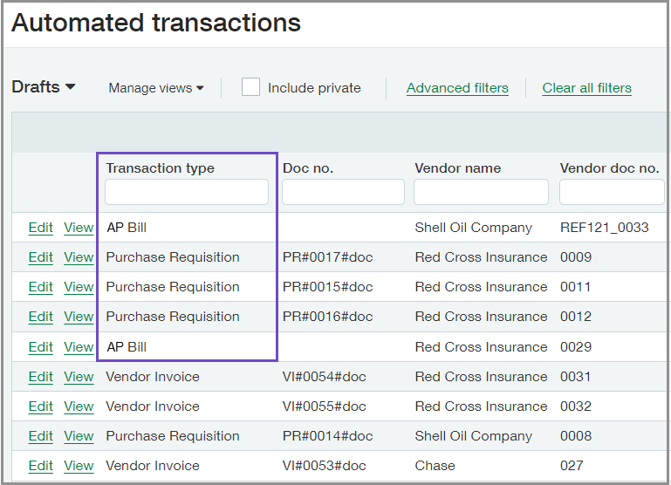Select the VI#0055#doc cell
Screen dimensions: 671x485
point(324,406)
